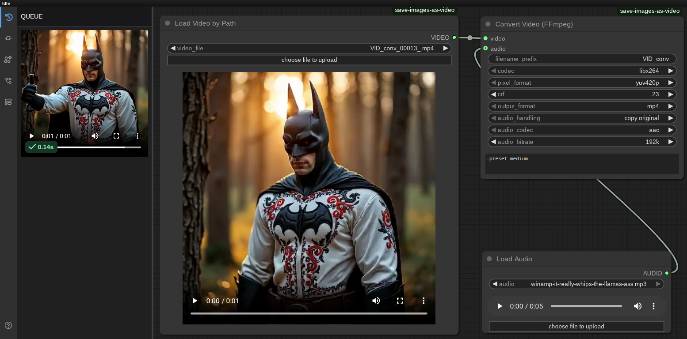Seek on the queue thumbnail progress bar
The image size is (687, 339).
click(x=99, y=147)
